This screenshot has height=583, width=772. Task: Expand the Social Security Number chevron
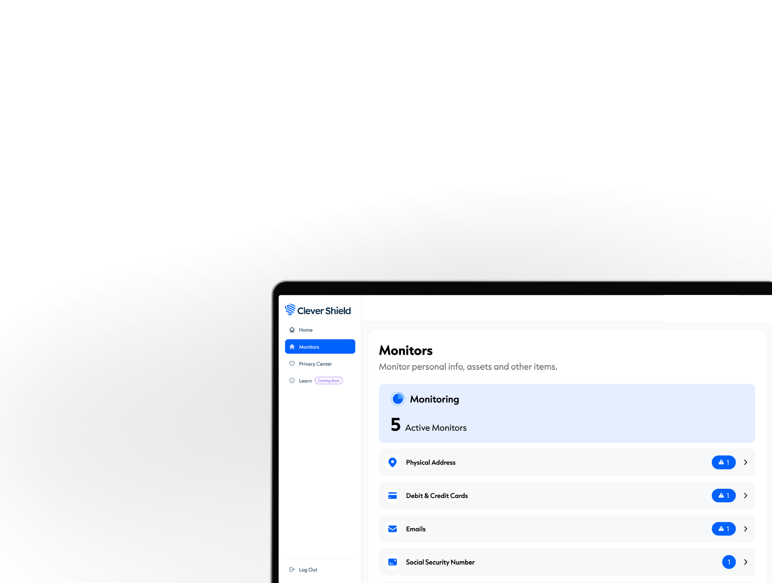[745, 562]
